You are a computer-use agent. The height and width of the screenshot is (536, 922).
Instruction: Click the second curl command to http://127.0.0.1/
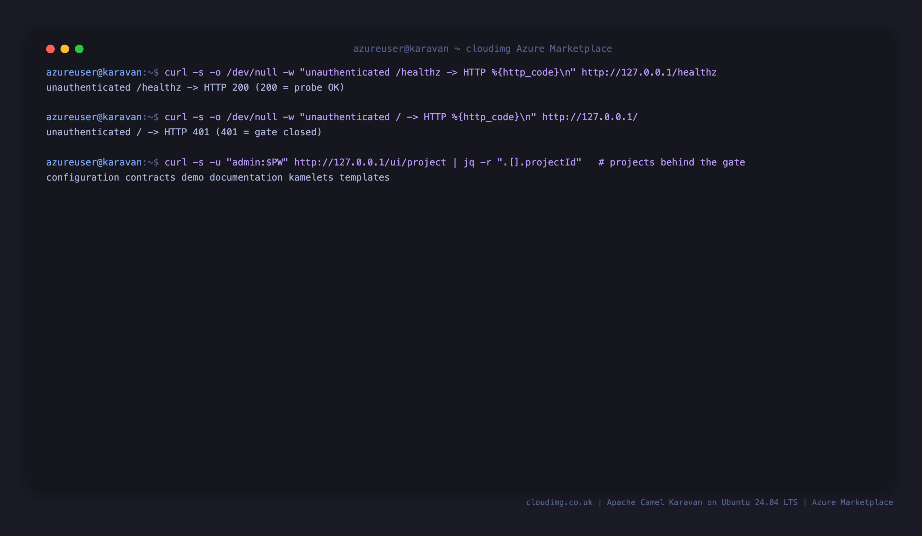[401, 117]
